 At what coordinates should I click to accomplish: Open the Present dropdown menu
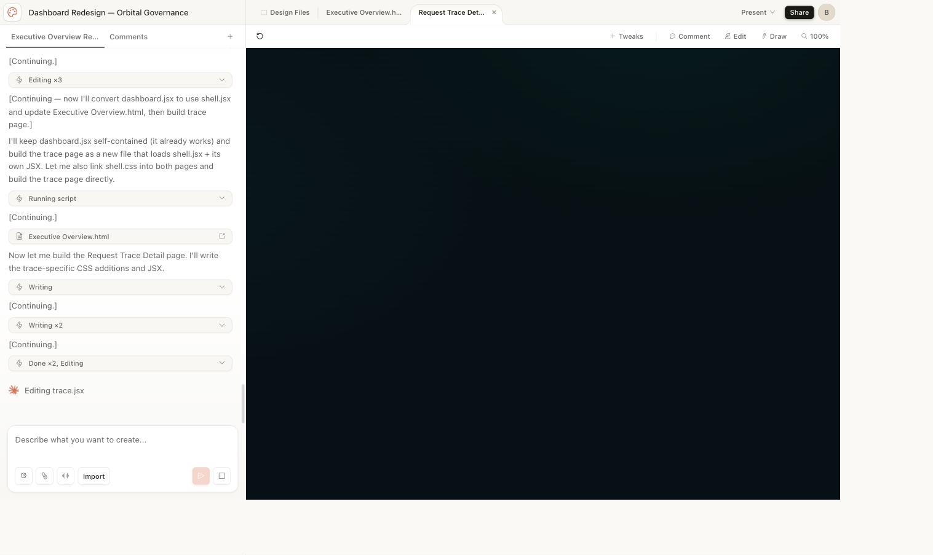click(x=758, y=12)
